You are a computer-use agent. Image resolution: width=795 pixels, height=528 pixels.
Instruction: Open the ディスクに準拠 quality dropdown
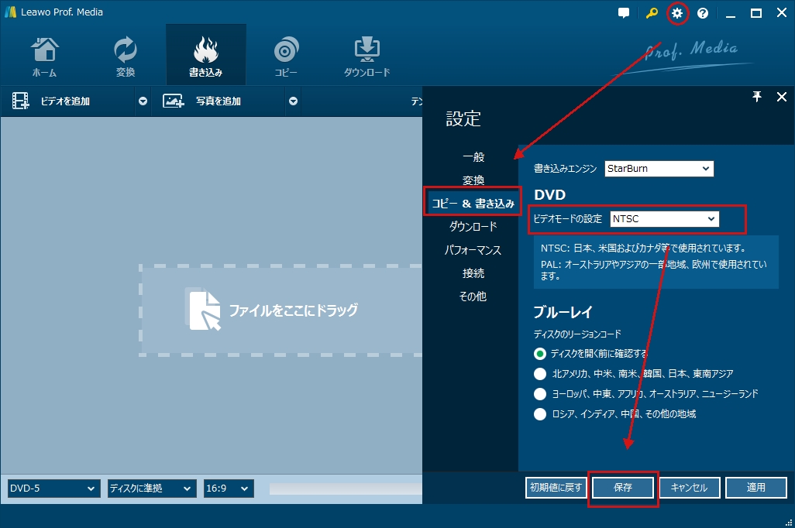(152, 489)
